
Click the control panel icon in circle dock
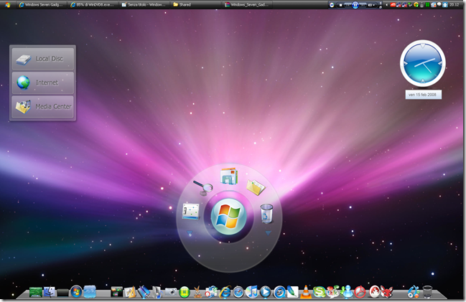tap(190, 211)
